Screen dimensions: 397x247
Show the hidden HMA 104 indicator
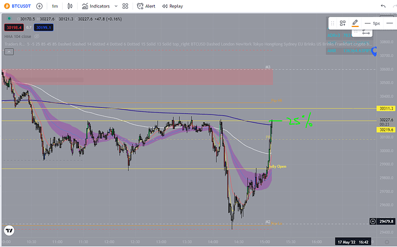pyautogui.click(x=37, y=36)
